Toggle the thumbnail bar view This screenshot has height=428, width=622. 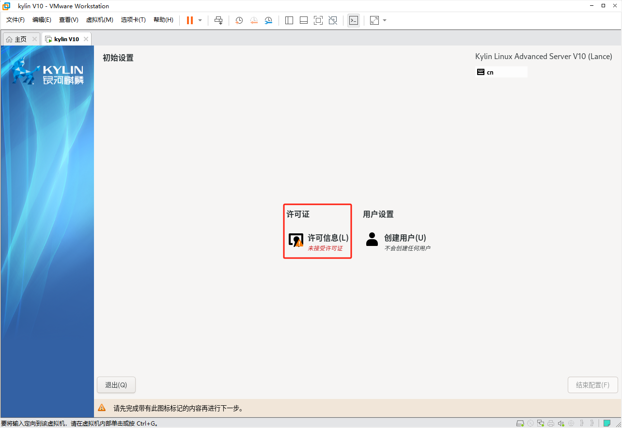304,20
